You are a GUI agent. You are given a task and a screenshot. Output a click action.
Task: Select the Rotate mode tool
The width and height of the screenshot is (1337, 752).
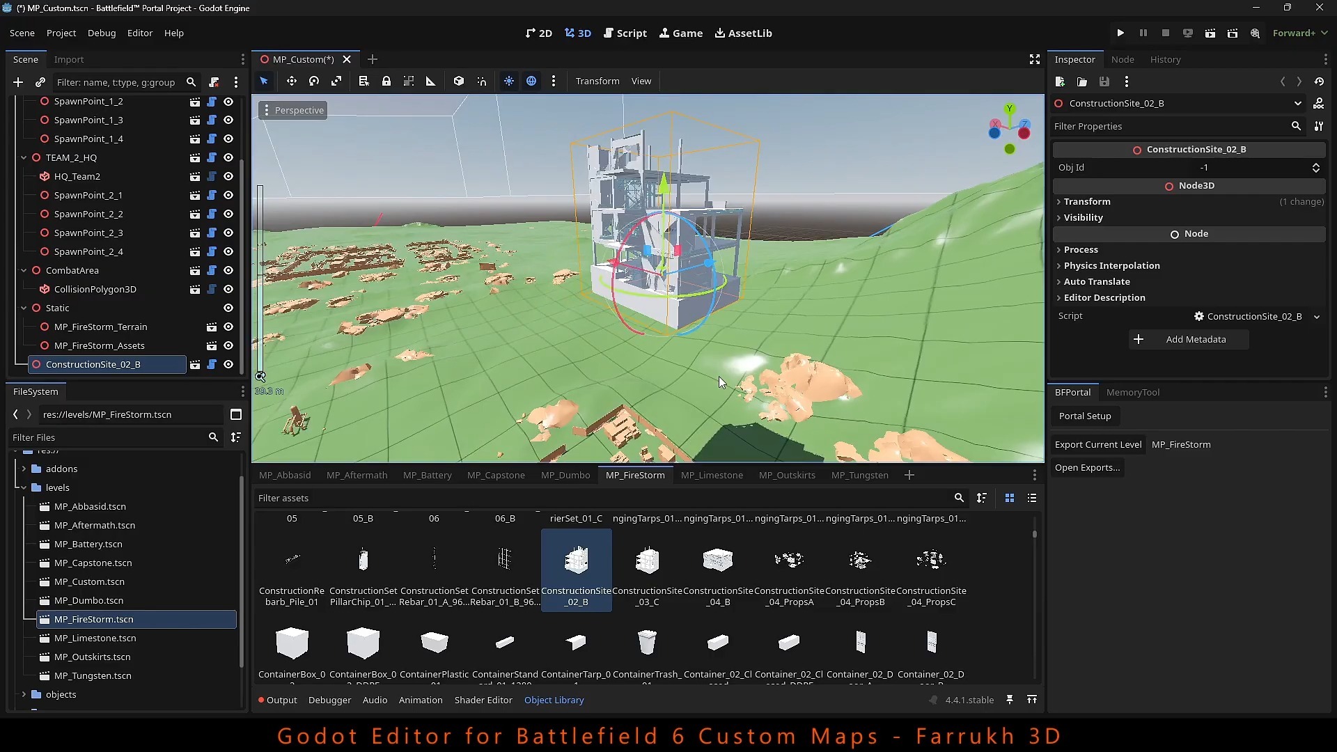pyautogui.click(x=314, y=81)
